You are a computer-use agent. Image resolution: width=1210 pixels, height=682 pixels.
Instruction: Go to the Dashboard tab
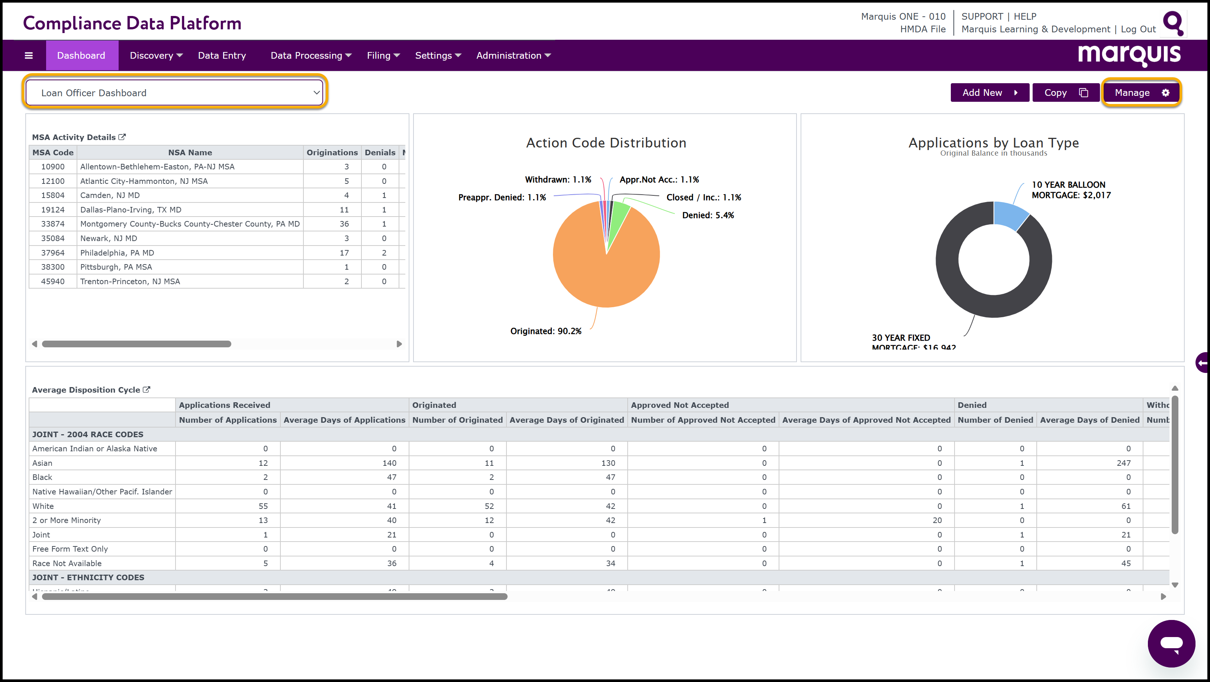pos(81,55)
